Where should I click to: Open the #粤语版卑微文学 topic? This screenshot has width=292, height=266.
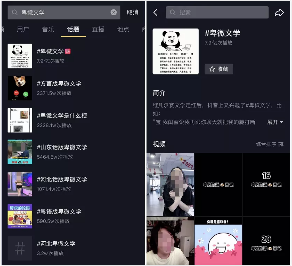[x=59, y=211]
